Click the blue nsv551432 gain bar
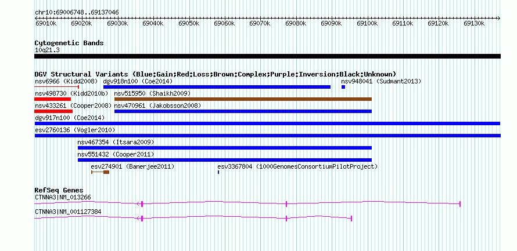 [x=225, y=160]
